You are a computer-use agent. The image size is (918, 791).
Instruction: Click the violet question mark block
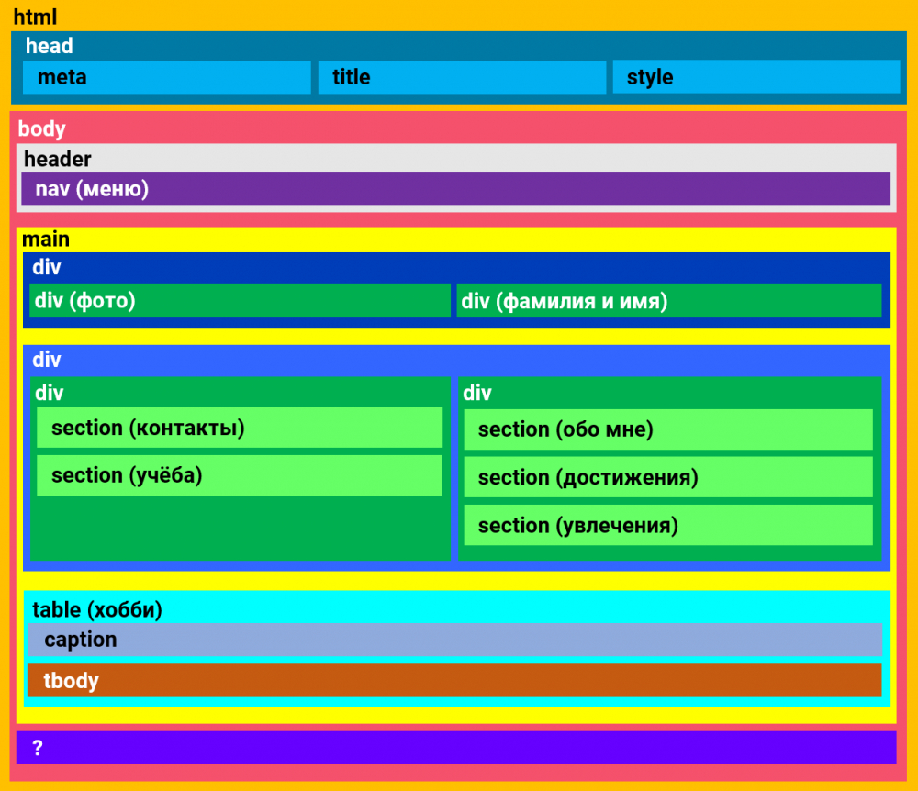click(456, 748)
